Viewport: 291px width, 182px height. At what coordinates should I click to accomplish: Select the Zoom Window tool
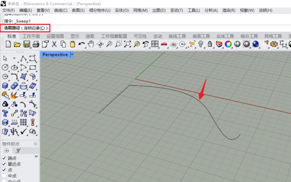[x=119, y=44]
